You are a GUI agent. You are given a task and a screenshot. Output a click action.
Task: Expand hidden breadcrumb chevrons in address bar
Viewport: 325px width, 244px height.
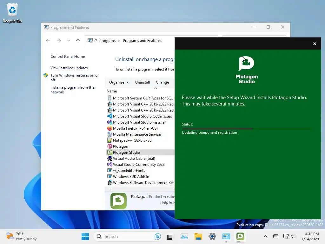[x=96, y=40]
